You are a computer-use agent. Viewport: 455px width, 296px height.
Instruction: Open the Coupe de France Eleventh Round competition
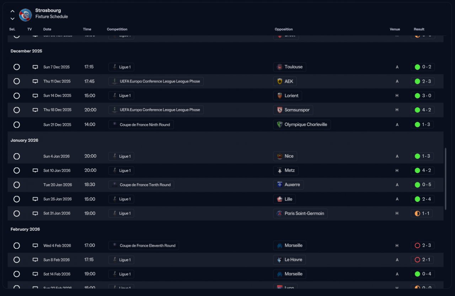click(144, 246)
